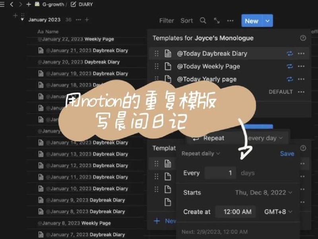Click repeat icon for Yearly page template

pyautogui.click(x=290, y=79)
